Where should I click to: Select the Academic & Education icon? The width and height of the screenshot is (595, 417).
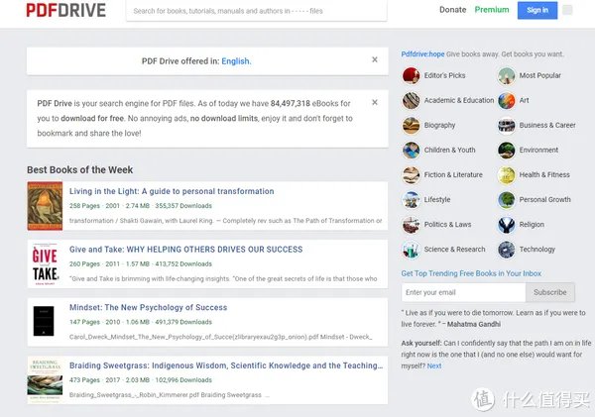tap(411, 100)
